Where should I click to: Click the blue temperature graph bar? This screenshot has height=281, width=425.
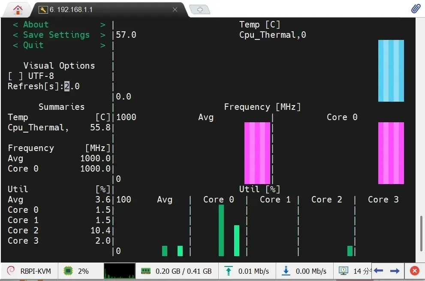click(x=391, y=71)
